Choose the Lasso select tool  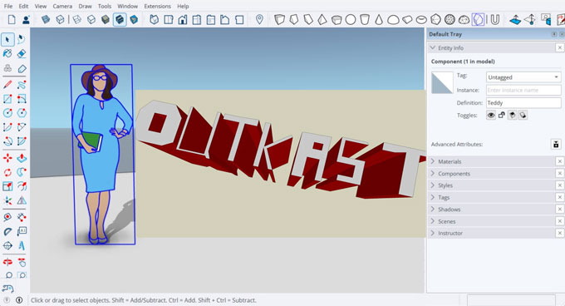tap(22, 39)
